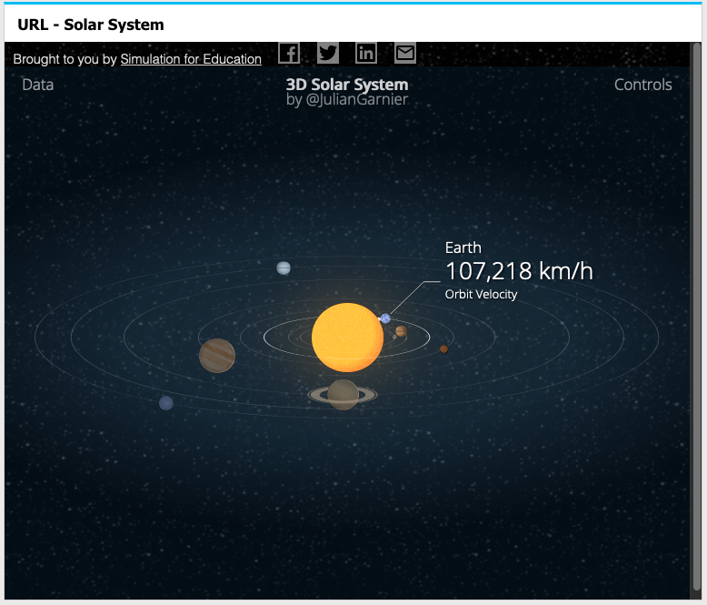Click the Orbit Velocity label
The height and width of the screenshot is (605, 707).
[x=481, y=295]
